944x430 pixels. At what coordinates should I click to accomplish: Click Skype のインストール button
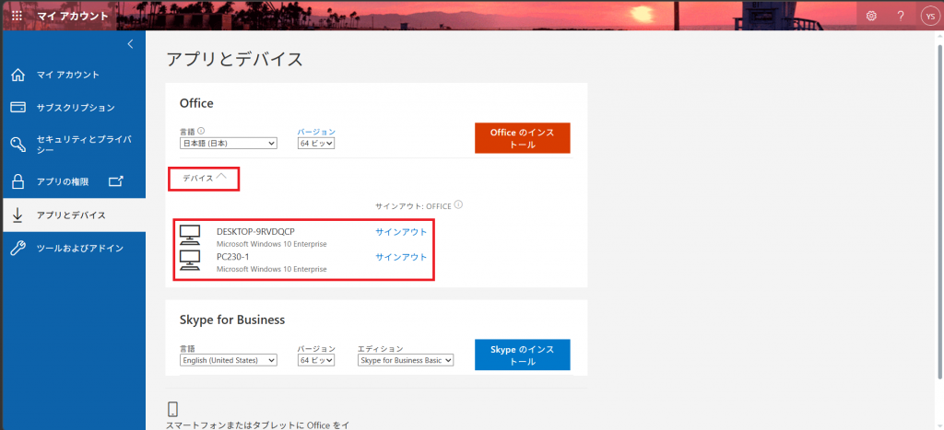(x=522, y=355)
